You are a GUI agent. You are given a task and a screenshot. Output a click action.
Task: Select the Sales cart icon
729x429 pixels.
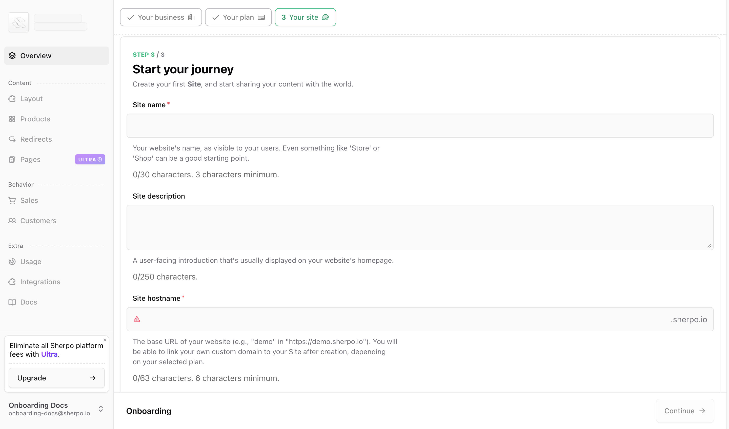[x=12, y=200]
